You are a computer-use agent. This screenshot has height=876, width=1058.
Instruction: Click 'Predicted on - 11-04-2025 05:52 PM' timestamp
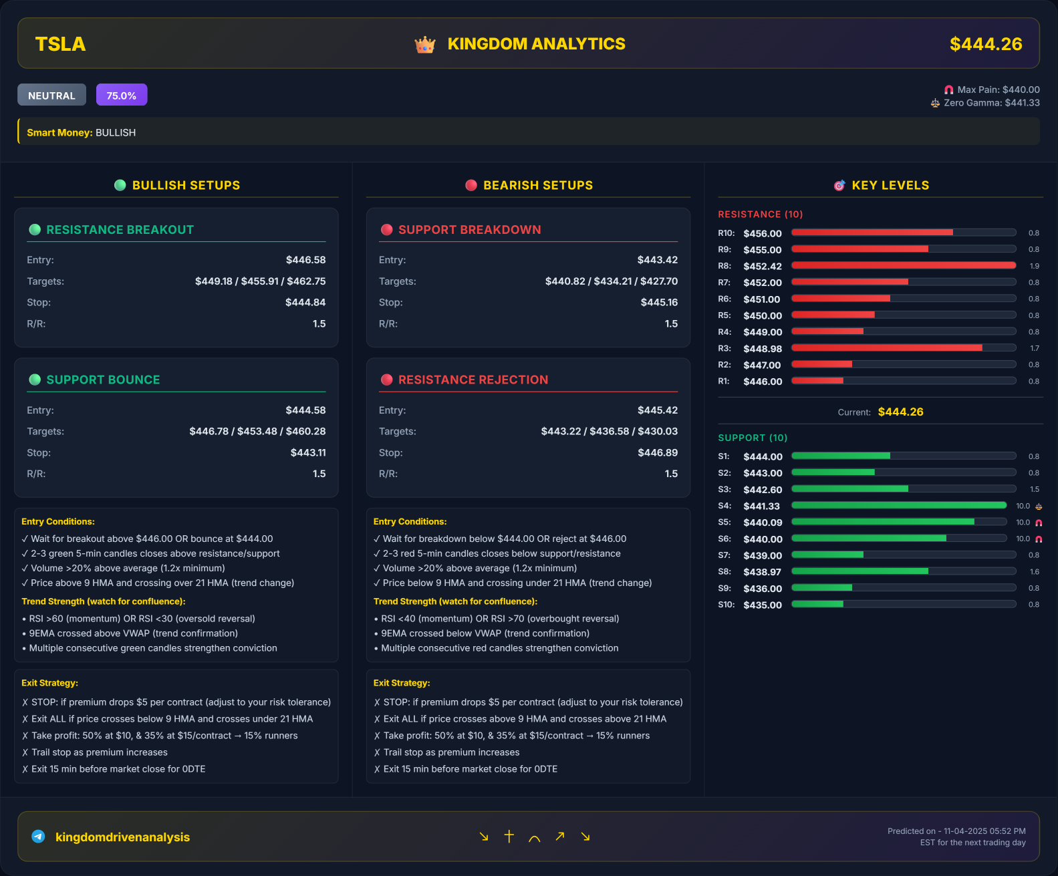point(956,831)
